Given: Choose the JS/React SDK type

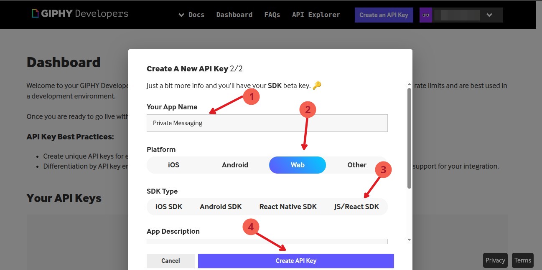Looking at the screenshot, I should 356,207.
